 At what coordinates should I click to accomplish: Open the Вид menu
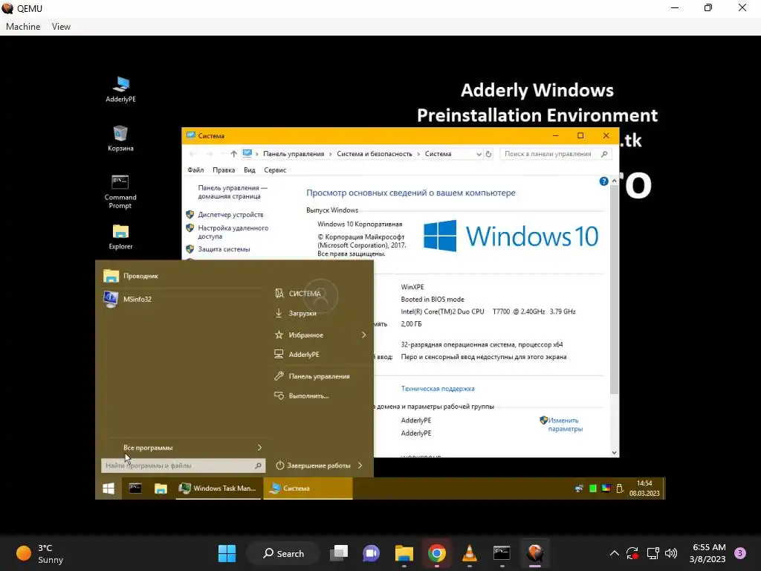point(250,170)
